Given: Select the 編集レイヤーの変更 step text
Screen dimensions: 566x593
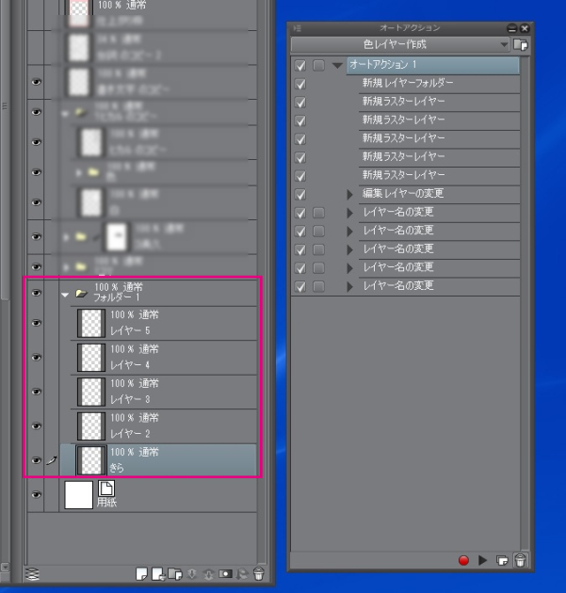Looking at the screenshot, I should pos(403,194).
